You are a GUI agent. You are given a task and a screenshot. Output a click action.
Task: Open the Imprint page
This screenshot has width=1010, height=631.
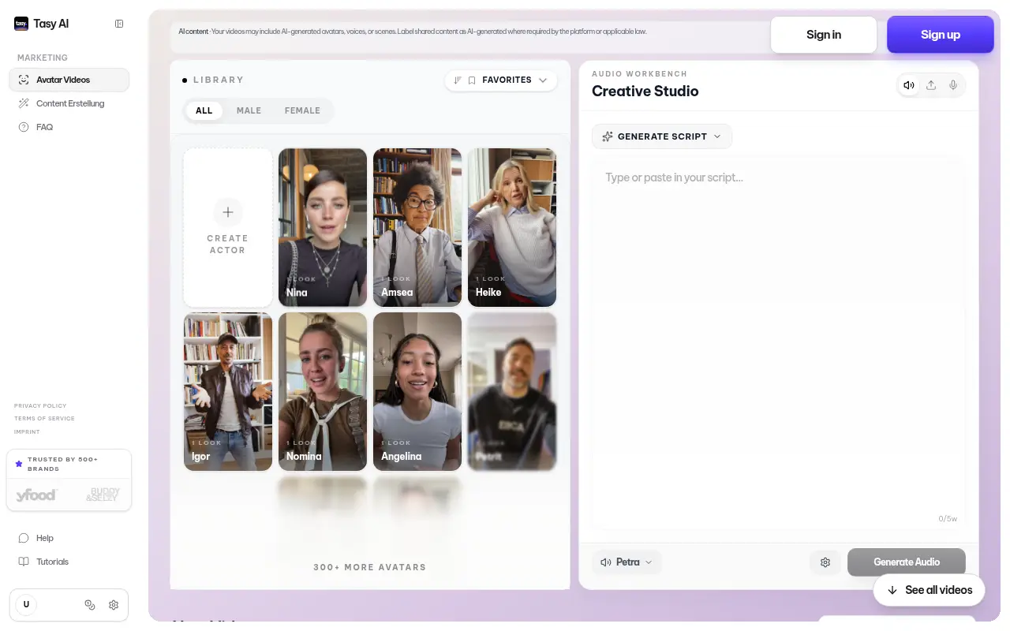click(x=27, y=432)
